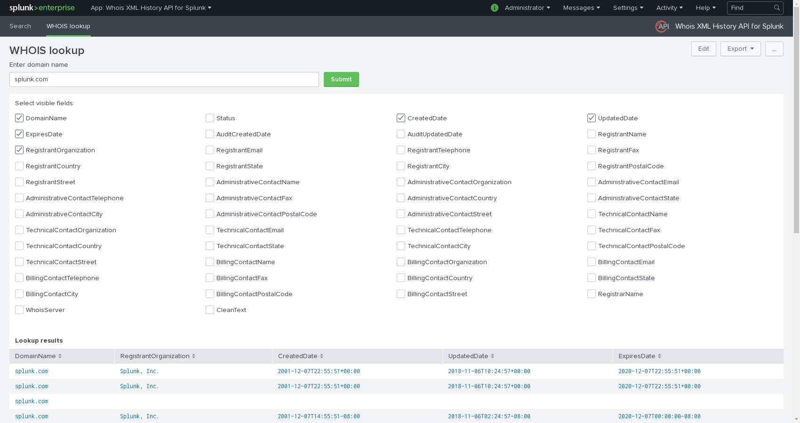Open the Settings dropdown menu

pos(628,8)
